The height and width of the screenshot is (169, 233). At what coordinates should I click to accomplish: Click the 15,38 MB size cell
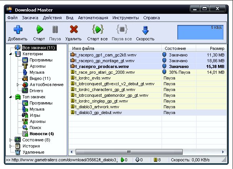(215, 66)
